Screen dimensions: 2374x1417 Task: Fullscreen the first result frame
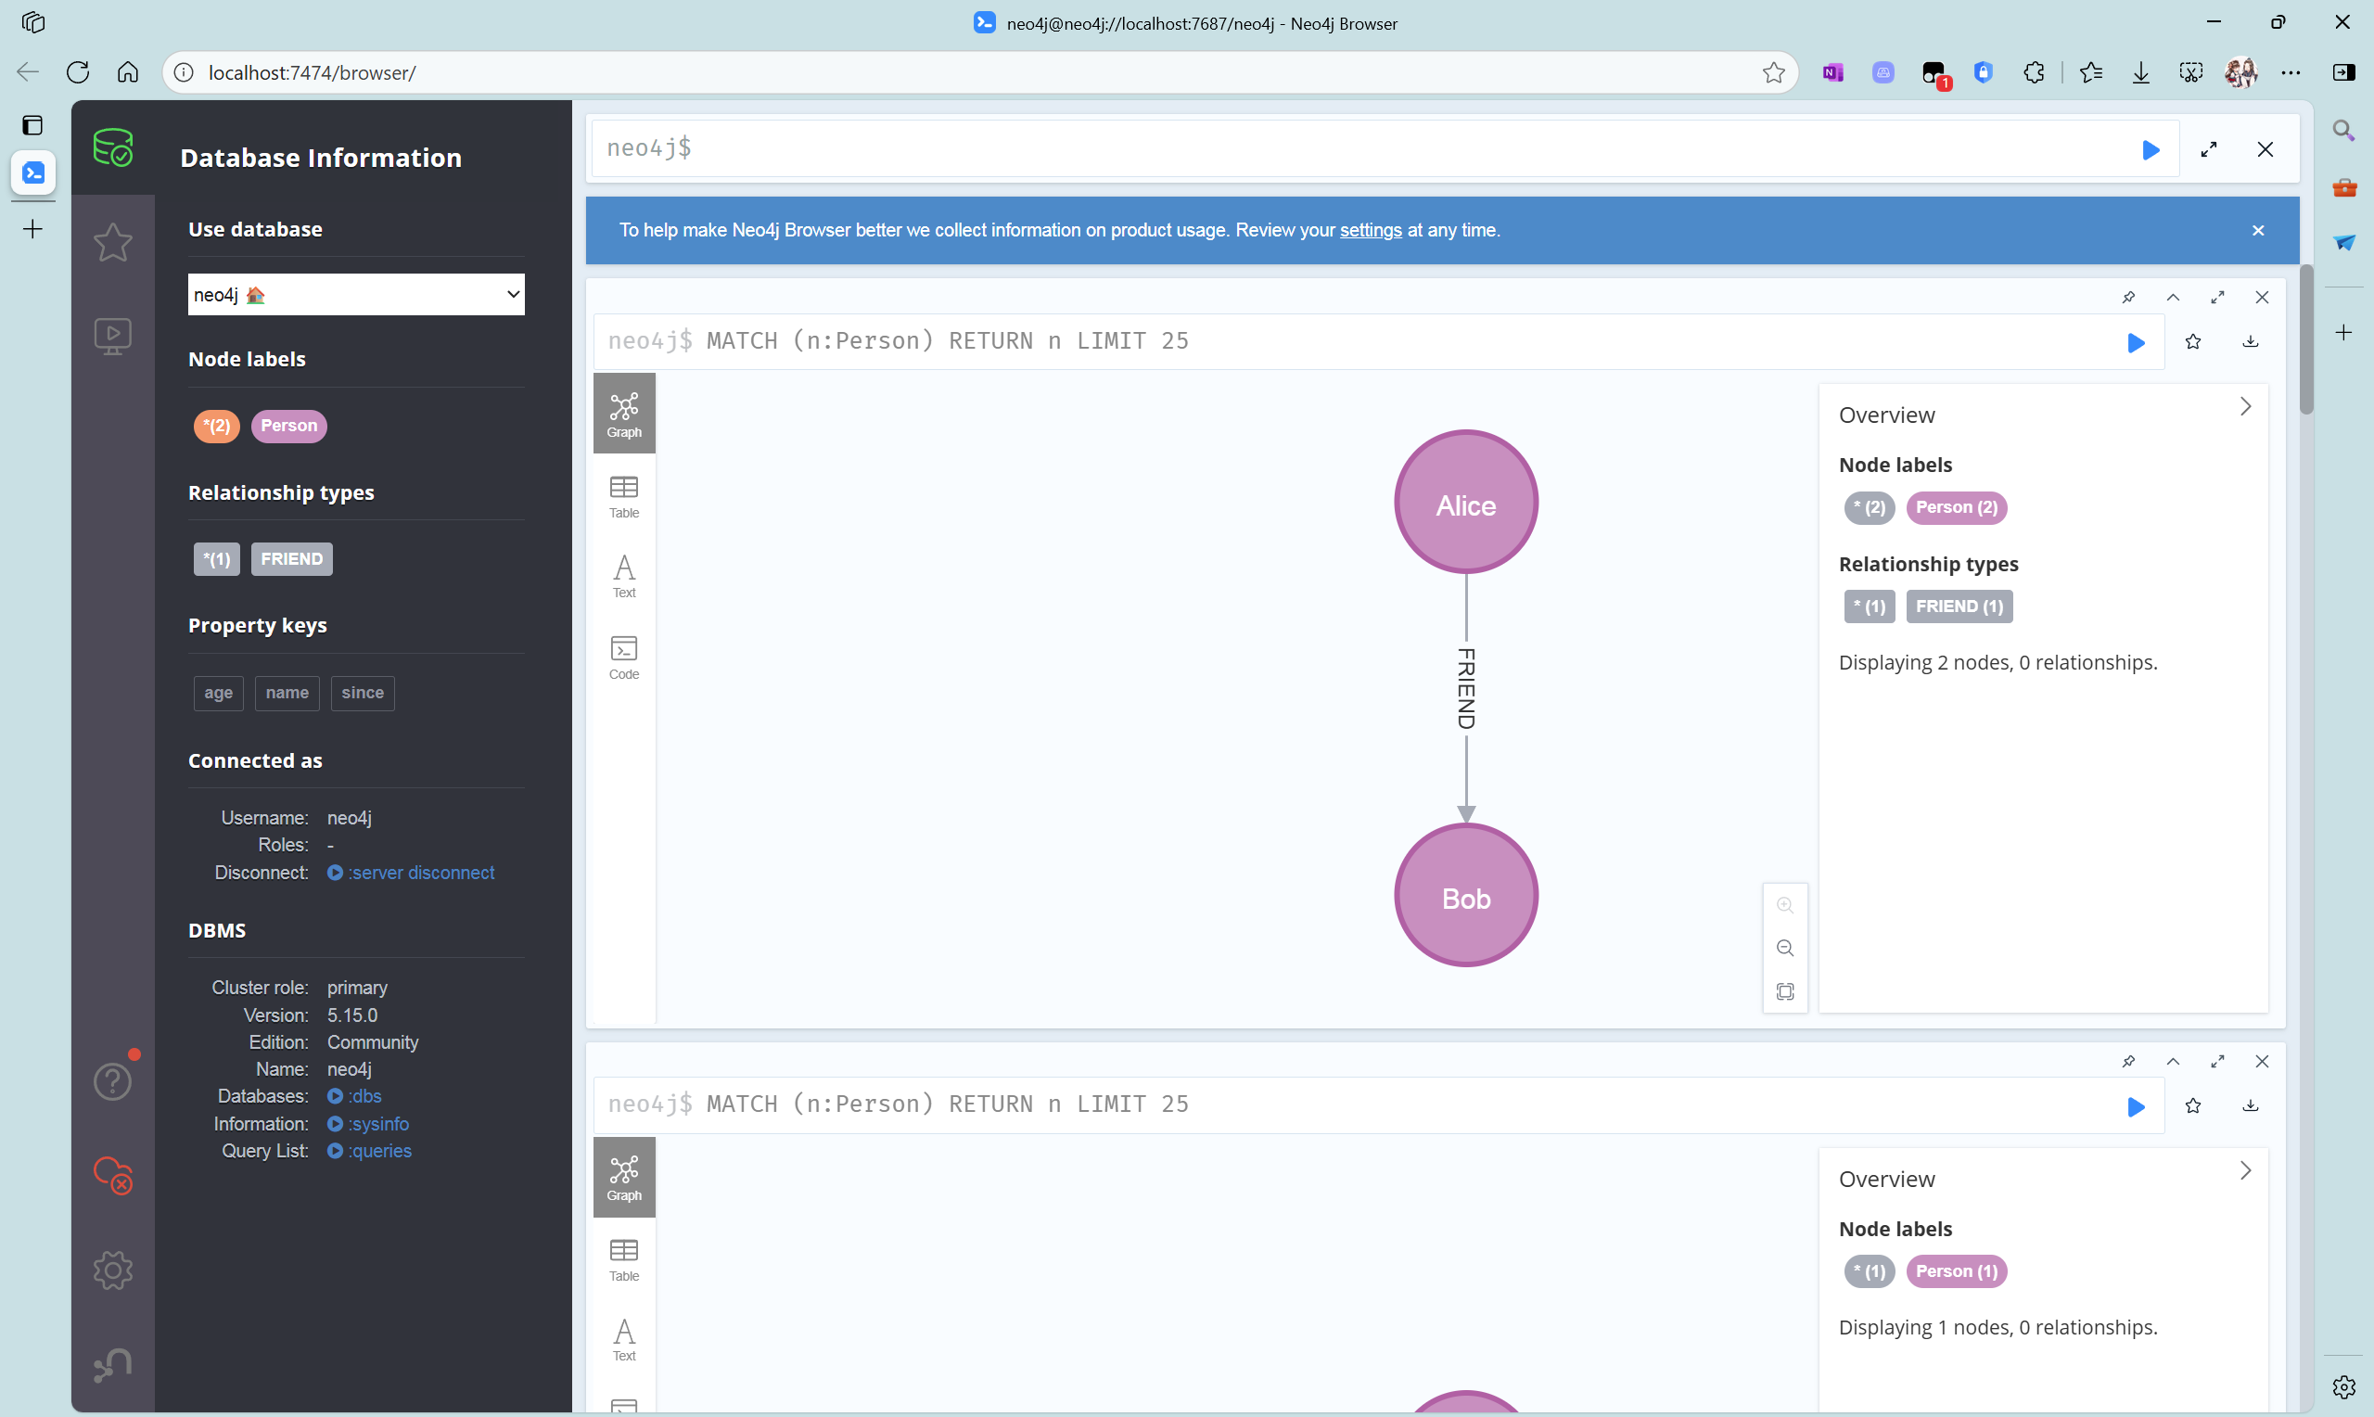point(2217,297)
